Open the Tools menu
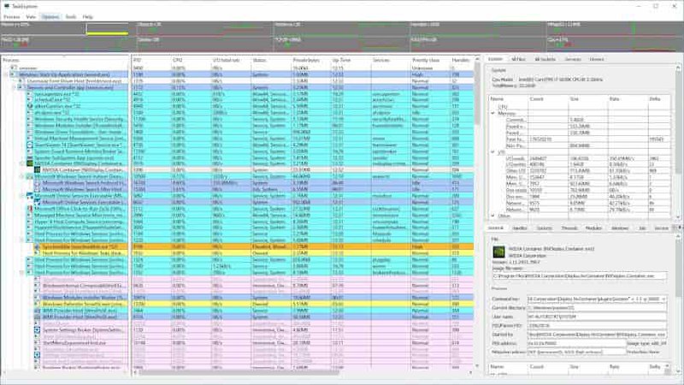 pos(71,17)
